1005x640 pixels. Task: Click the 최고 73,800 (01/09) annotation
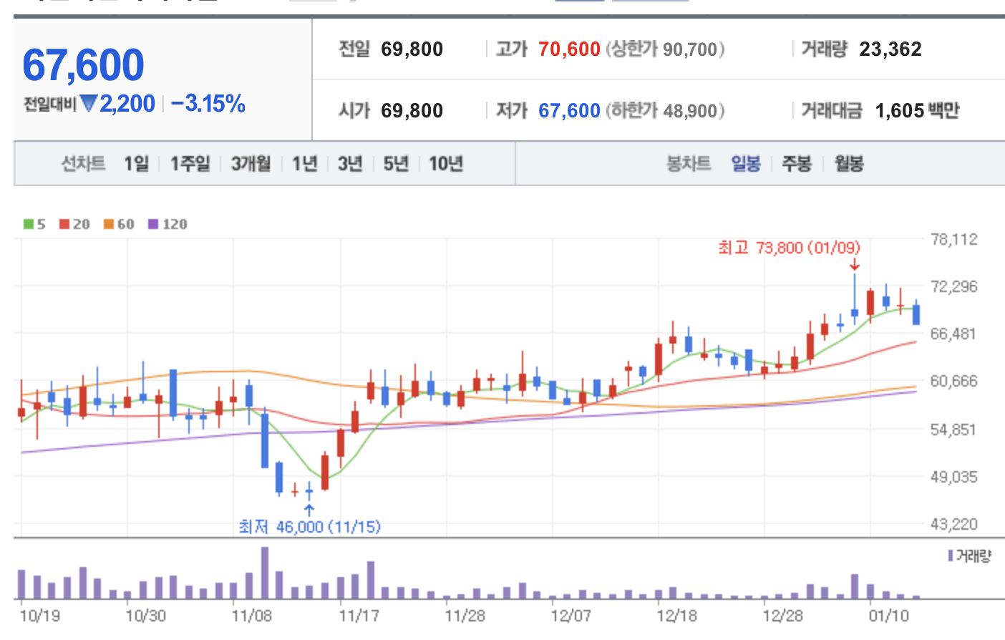click(x=789, y=248)
